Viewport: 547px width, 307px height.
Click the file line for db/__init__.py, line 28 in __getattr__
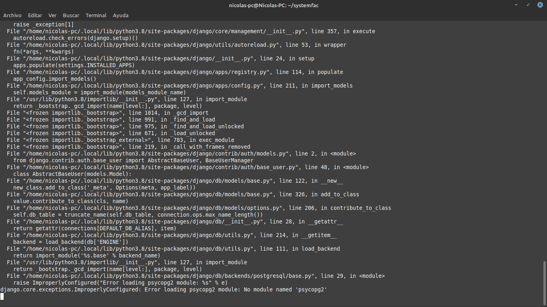175,221
